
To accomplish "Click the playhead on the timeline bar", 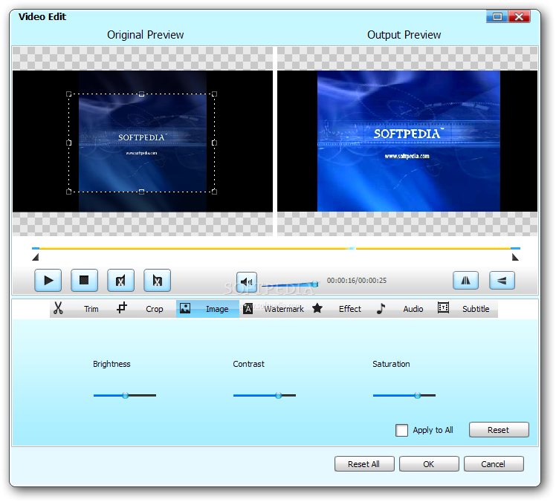I will click(352, 248).
